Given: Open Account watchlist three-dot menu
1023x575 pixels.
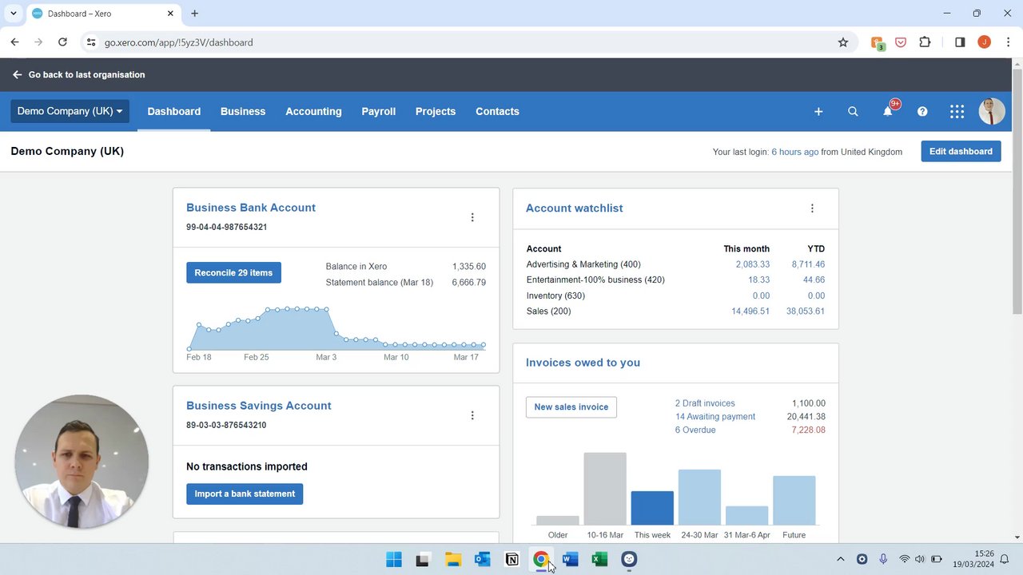Looking at the screenshot, I should pyautogui.click(x=812, y=208).
